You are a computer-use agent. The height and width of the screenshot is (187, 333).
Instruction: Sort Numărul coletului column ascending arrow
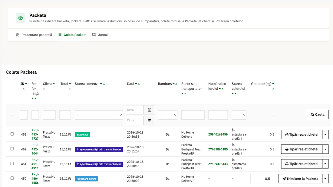click(223, 89)
